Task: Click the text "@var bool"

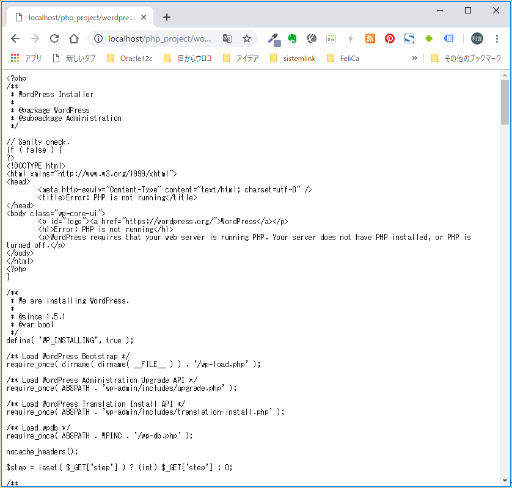Action: [x=36, y=325]
